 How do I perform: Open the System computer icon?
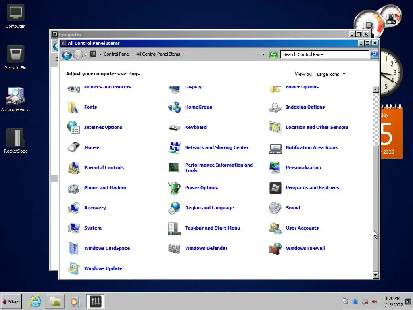pos(73,228)
